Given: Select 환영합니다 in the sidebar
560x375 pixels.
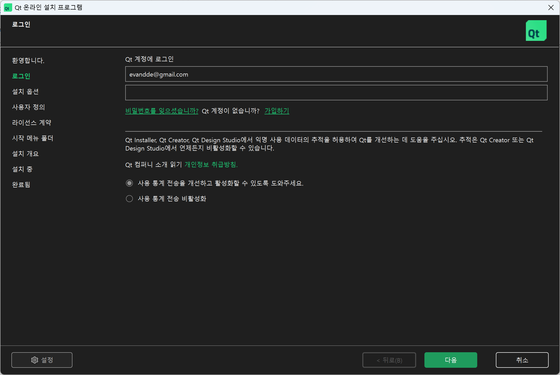Looking at the screenshot, I should click(x=28, y=61).
